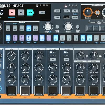The height and width of the screenshot is (105, 105).
Task: Click the Snare 1 Level knob
Action: point(25,79)
